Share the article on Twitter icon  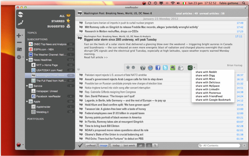coord(165,68)
